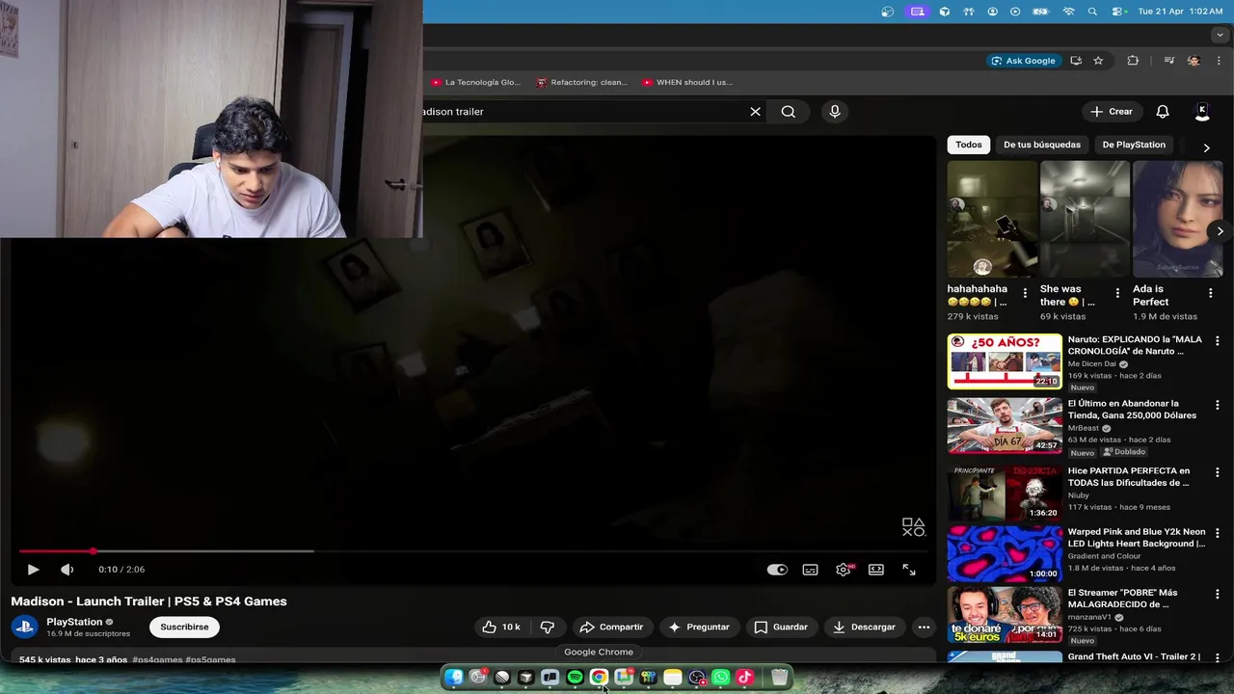1234x694 pixels.
Task: Select the De PlayStation filter chip
Action: click(x=1134, y=145)
